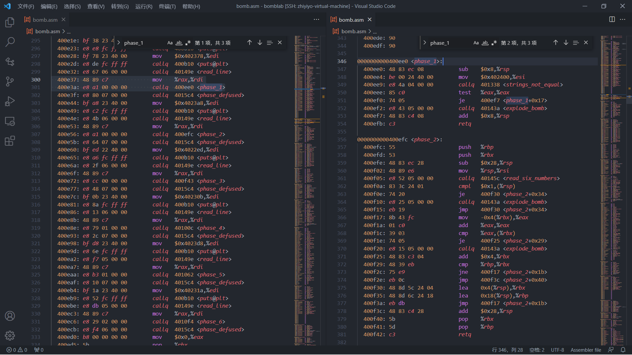632x355 pixels.
Task: Toggle regular expression in left find widget
Action: pyautogui.click(x=188, y=43)
